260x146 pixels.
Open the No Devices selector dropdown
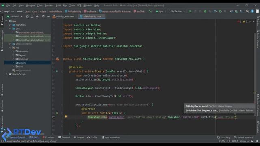[x=178, y=11]
